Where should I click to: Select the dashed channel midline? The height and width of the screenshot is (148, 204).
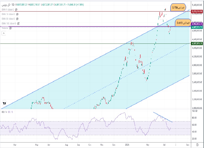127,76
